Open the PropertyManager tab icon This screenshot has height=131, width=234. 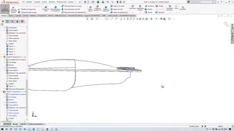click(x=8, y=21)
